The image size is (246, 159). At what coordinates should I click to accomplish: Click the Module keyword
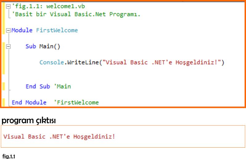click(x=22, y=30)
